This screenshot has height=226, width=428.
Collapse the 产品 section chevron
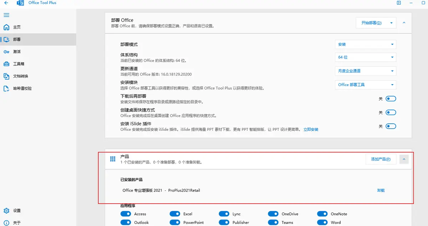[x=404, y=159]
